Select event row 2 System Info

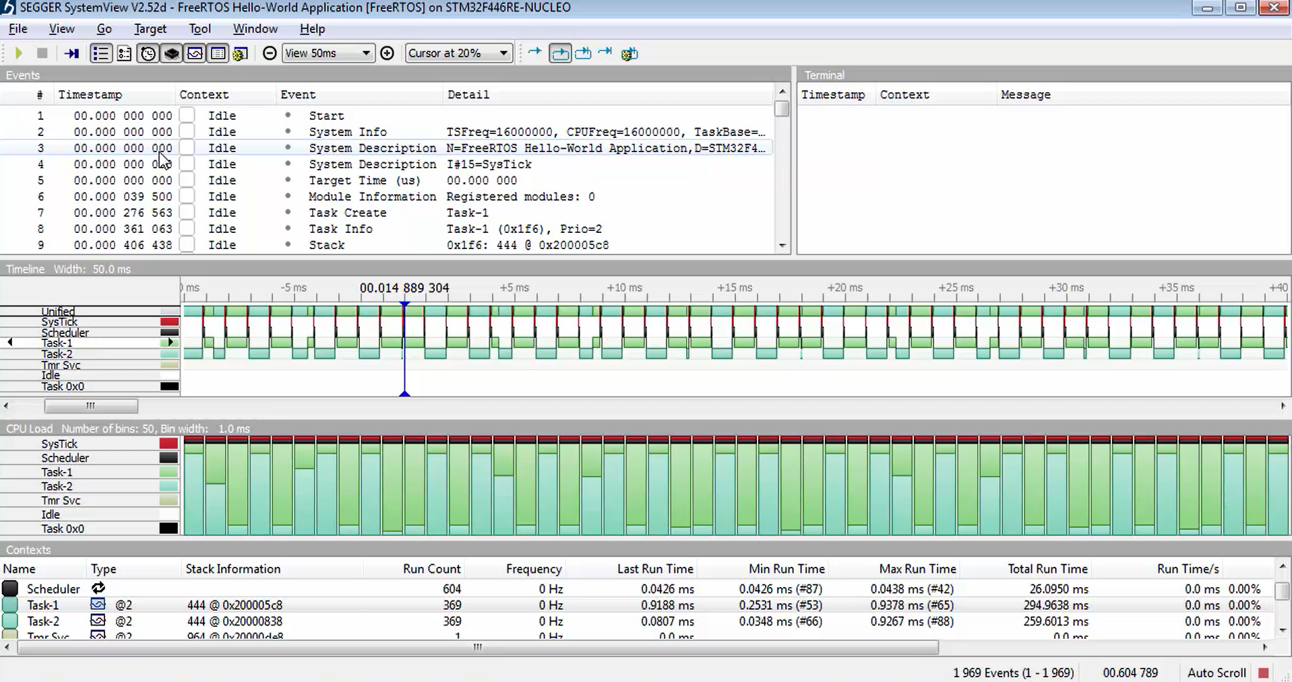(x=387, y=132)
